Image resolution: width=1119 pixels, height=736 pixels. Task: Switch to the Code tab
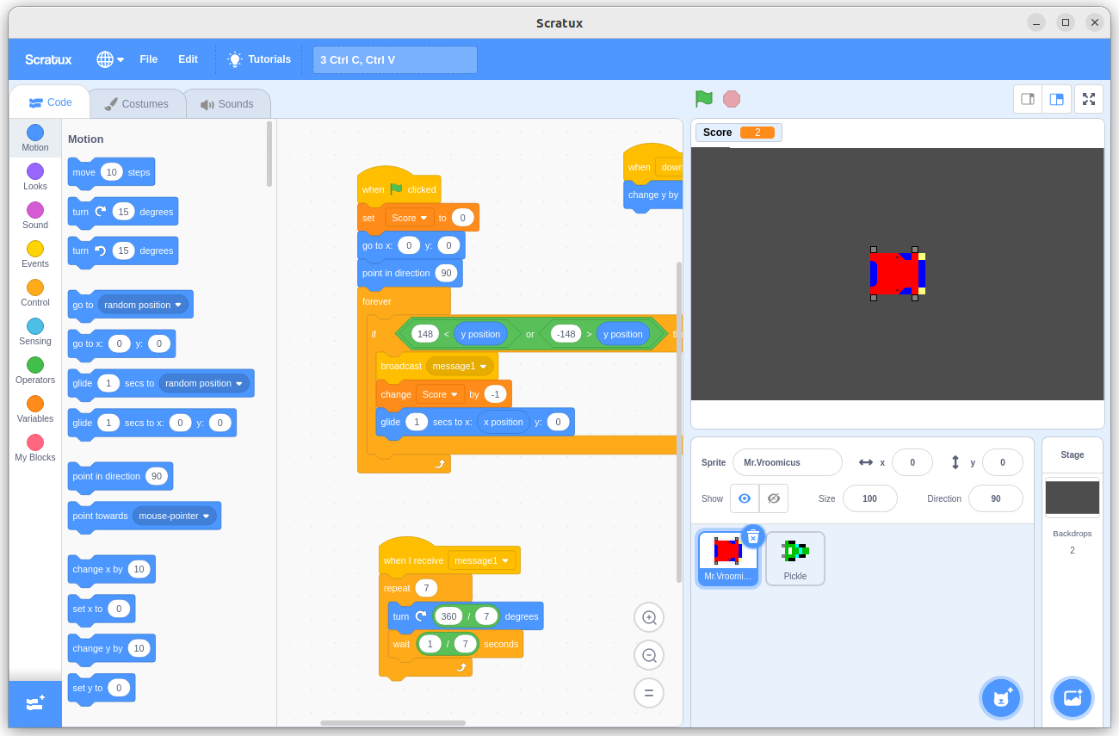pos(50,102)
